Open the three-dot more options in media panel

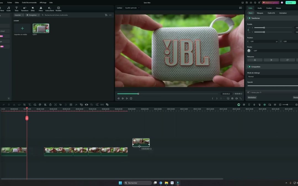110,15
